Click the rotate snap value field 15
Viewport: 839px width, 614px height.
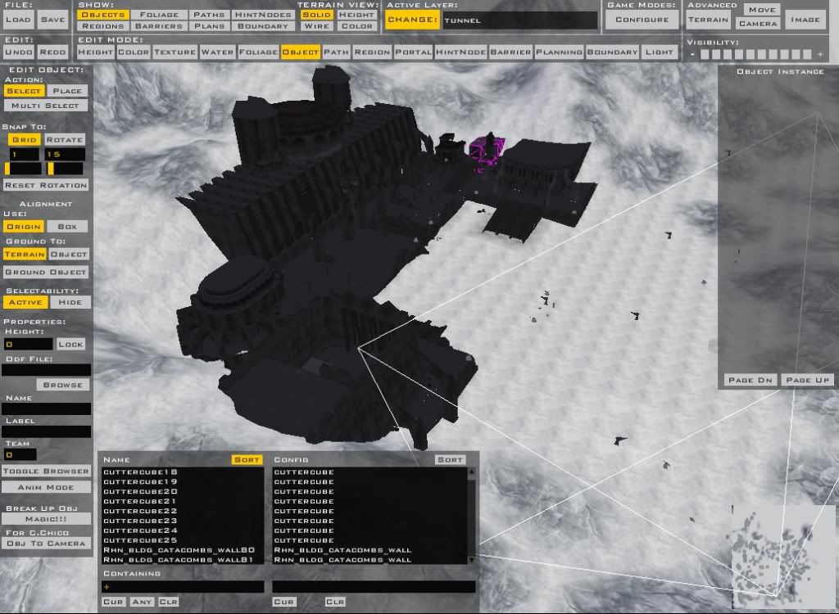tap(65, 154)
